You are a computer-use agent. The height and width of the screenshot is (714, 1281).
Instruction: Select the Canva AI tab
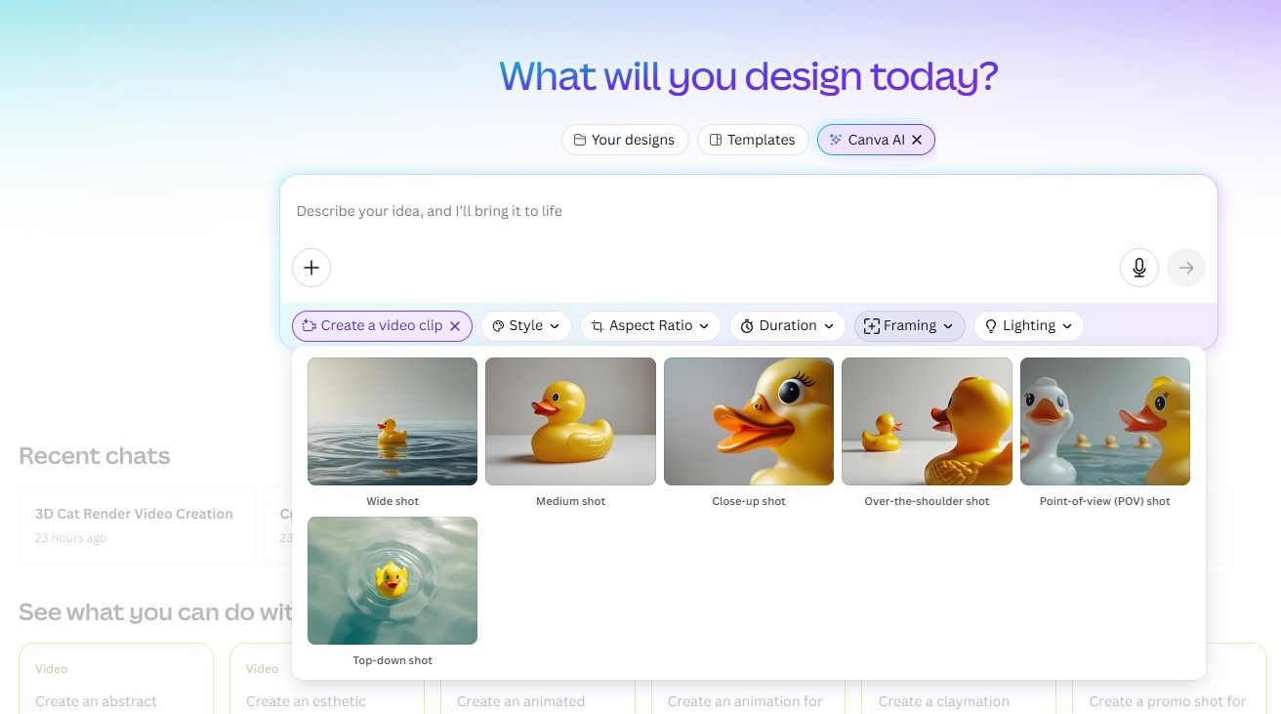tap(876, 140)
